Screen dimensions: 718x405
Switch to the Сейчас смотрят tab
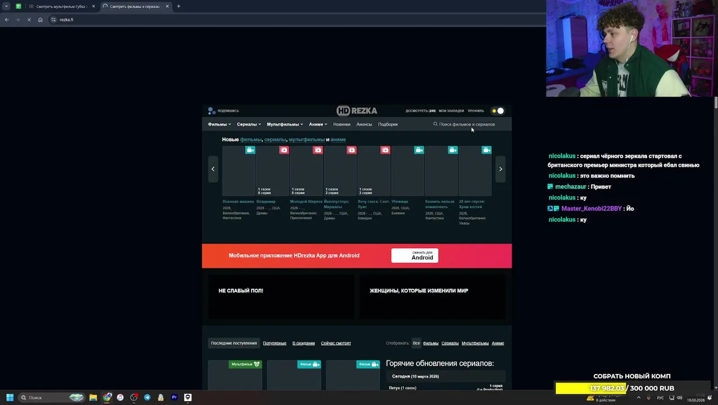336,343
